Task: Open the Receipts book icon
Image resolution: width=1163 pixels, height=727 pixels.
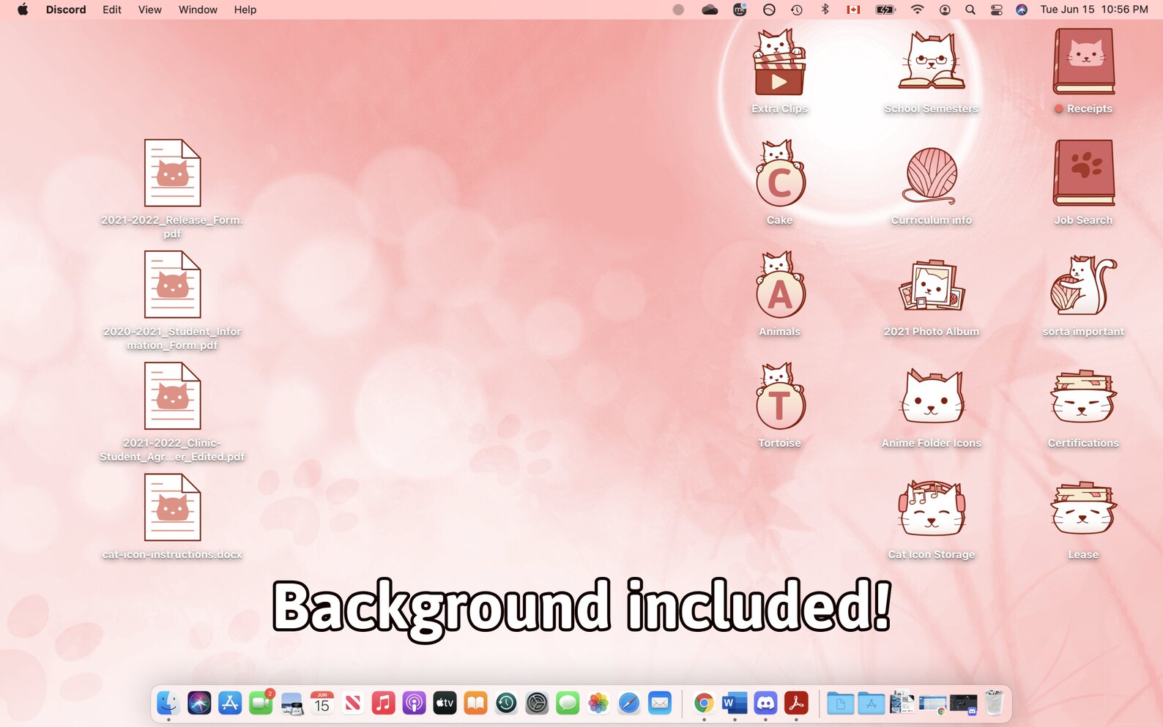Action: click(1083, 62)
